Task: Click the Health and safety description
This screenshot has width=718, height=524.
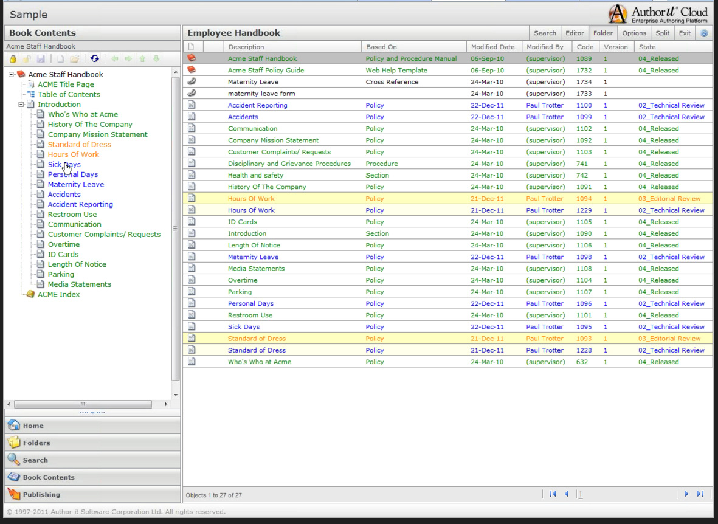Action: 255,175
